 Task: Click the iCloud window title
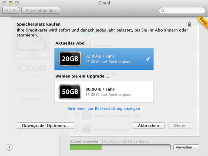point(104,3)
